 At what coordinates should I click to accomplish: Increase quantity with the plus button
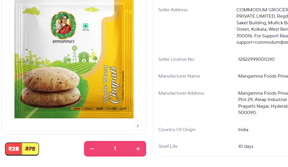coord(138,149)
